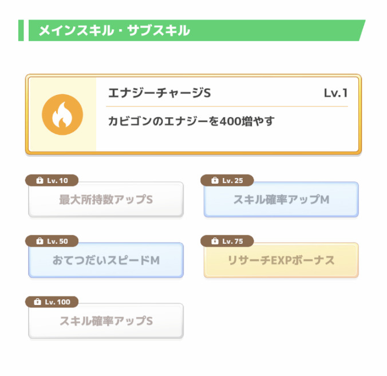Click the lock icon on the Lv. 50 badge
The width and height of the screenshot is (387, 376).
pyautogui.click(x=40, y=242)
